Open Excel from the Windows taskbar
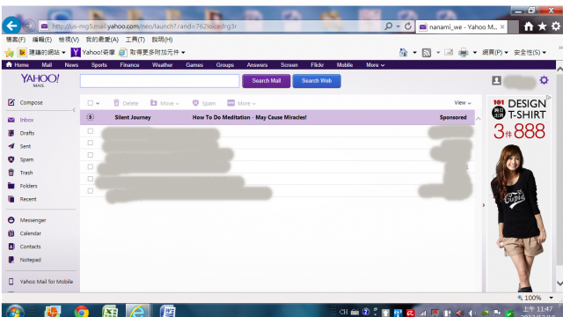The width and height of the screenshot is (563, 317). point(110,311)
